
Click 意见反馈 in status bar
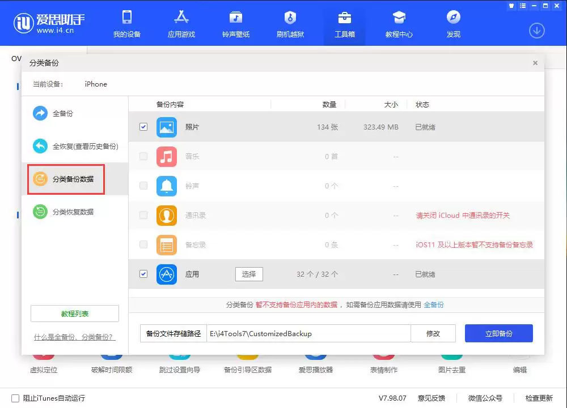point(431,398)
